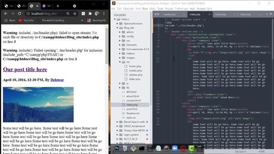Open the Project menu
Image resolution: width=274 pixels, height=154 pixels.
[169, 9]
